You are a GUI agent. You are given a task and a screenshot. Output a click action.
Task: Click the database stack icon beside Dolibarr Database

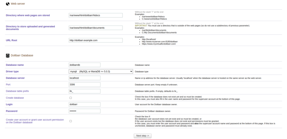[x=8, y=55]
